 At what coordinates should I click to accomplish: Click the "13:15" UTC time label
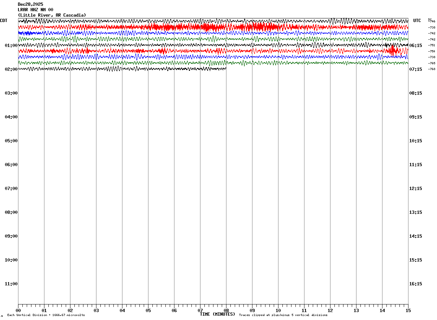416,212
